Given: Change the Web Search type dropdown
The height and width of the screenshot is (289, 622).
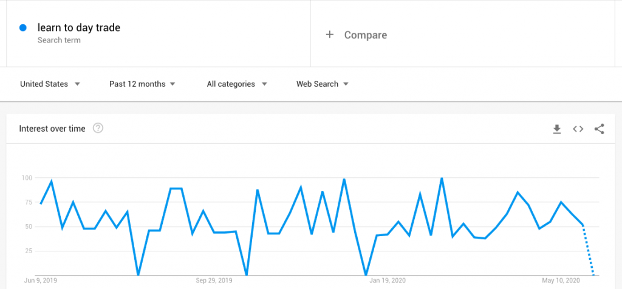Looking at the screenshot, I should [x=322, y=84].
